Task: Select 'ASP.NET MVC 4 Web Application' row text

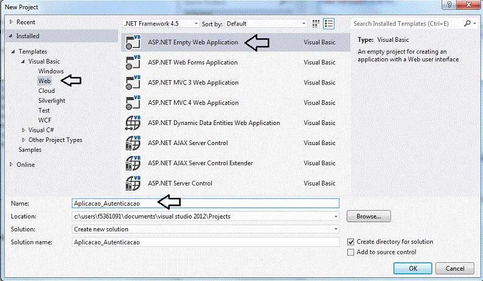Action: 193,103
